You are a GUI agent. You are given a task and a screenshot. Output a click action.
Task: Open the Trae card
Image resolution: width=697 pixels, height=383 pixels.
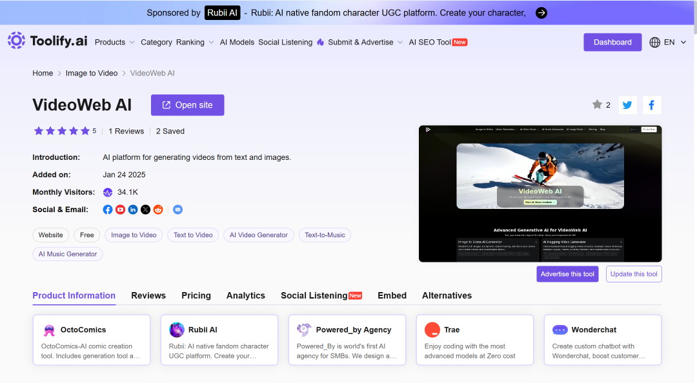475,340
